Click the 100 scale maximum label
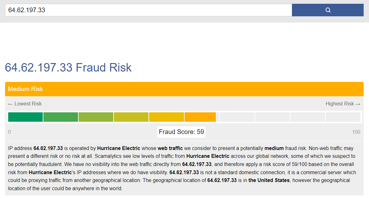Screen dimensions: 369x198 tap(356, 132)
